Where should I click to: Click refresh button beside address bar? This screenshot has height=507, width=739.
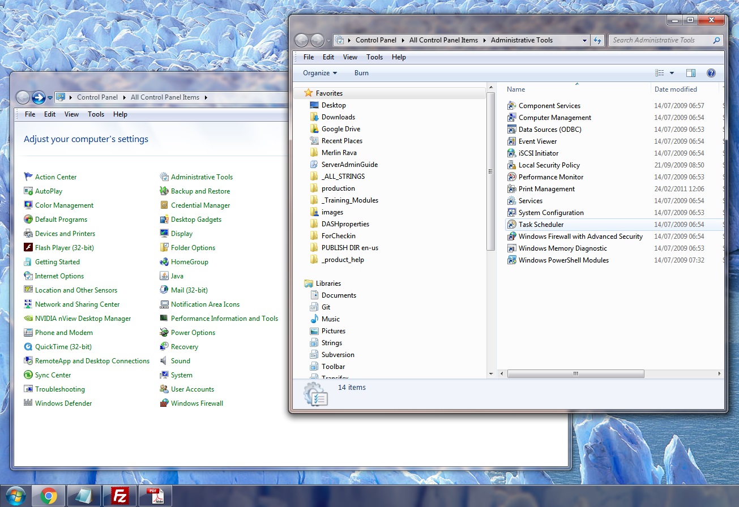[597, 40]
